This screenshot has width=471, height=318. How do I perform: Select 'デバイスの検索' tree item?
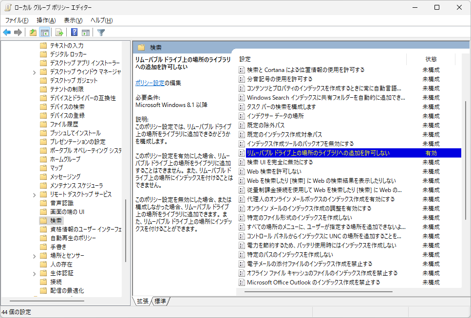coord(67,107)
